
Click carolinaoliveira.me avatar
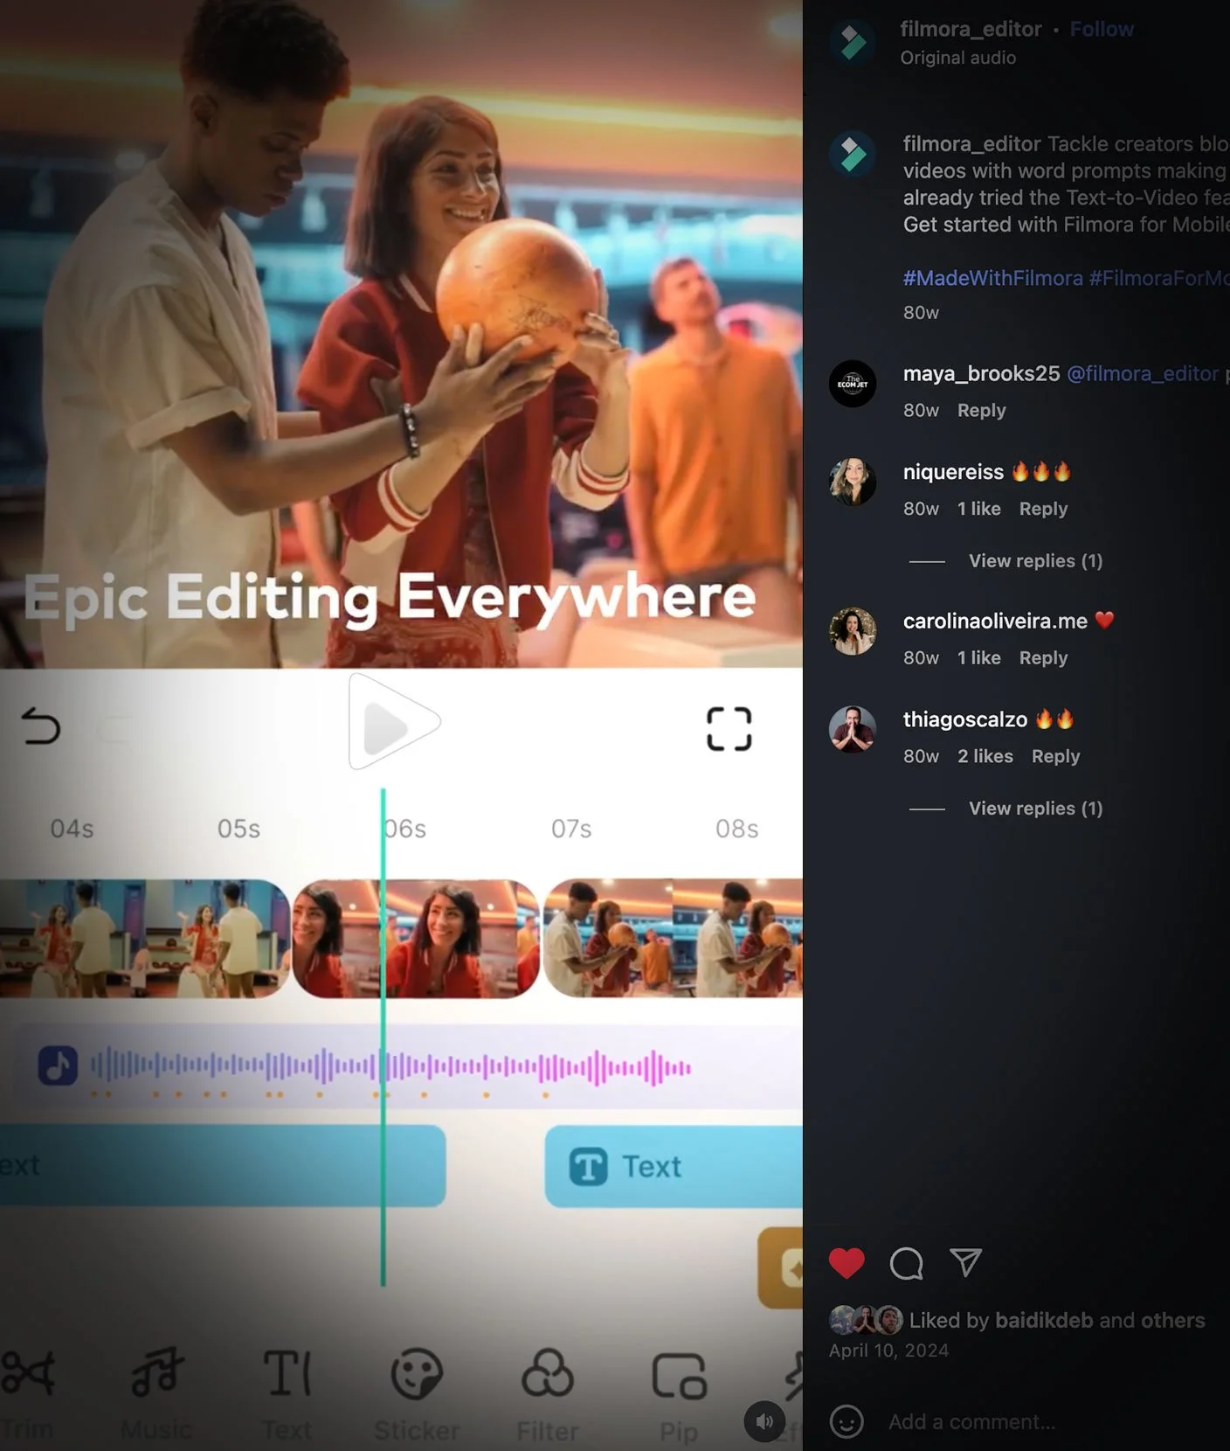853,631
